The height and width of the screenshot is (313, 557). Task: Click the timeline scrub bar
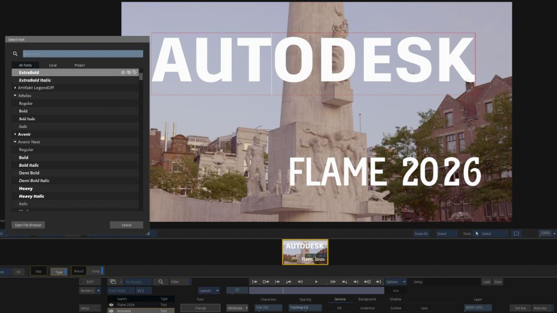click(315, 291)
